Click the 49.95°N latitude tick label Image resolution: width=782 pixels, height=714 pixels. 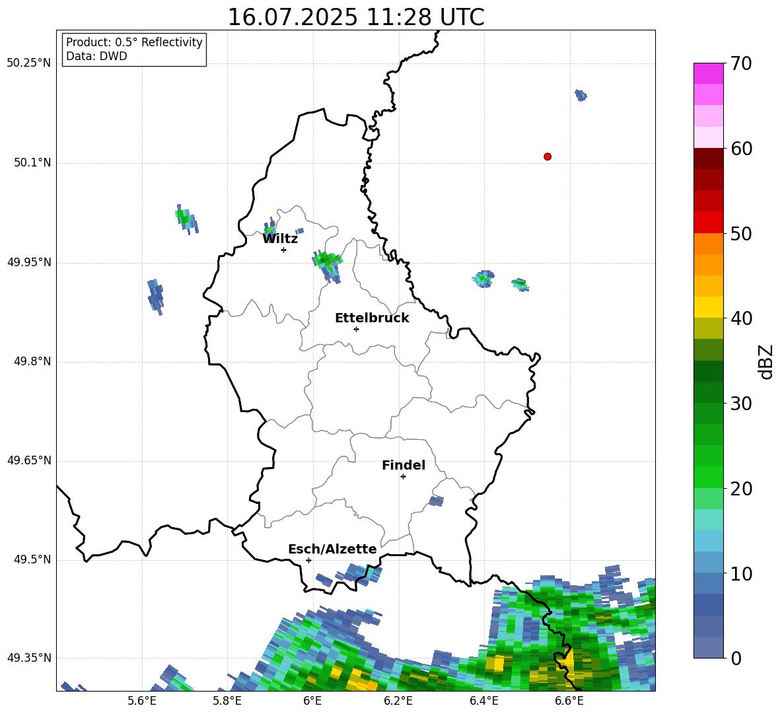(x=29, y=262)
